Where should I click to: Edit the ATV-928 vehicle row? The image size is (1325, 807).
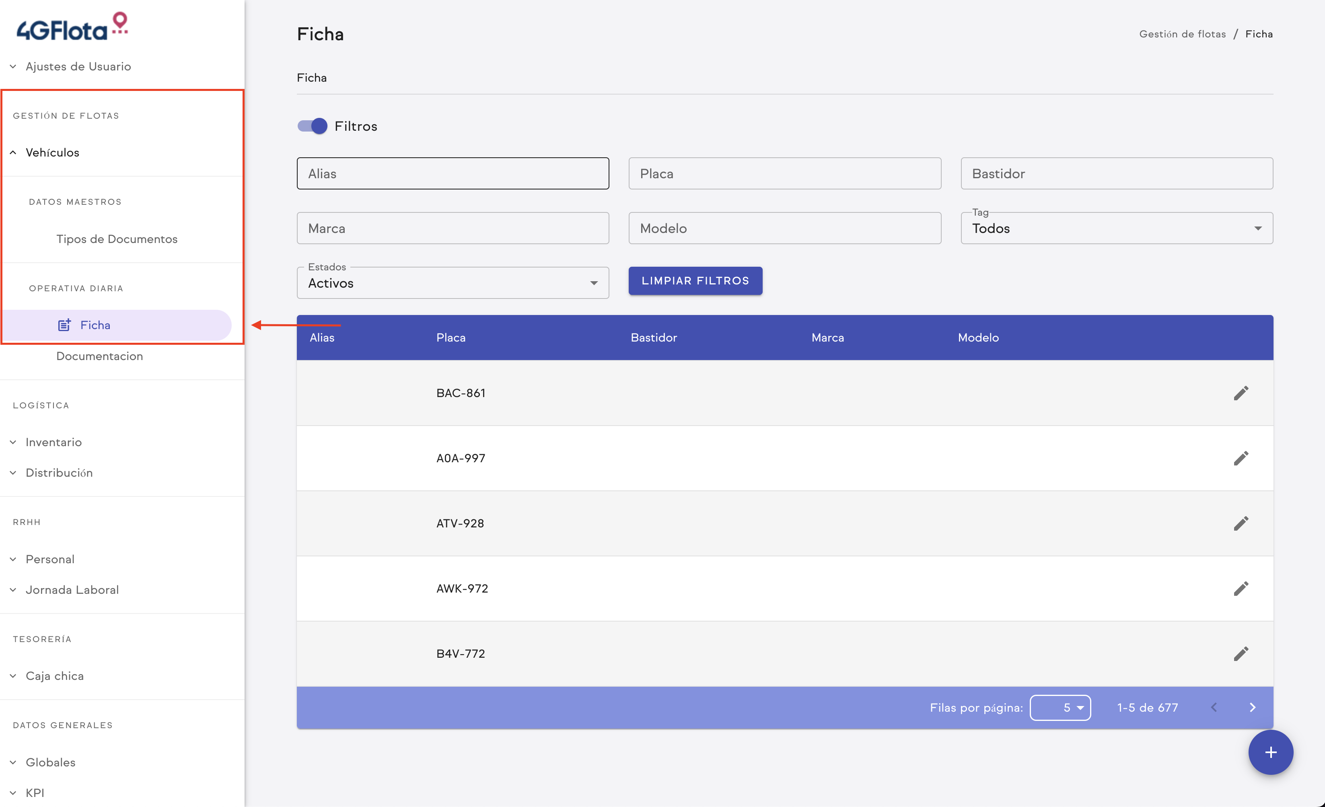tap(1241, 523)
